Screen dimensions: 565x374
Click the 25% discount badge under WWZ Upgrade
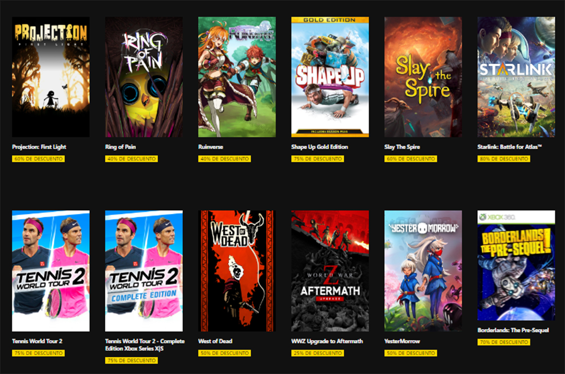click(317, 353)
